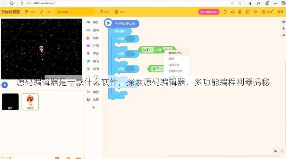
Task: Click the robot assistant icon in header
Action: [233, 12]
